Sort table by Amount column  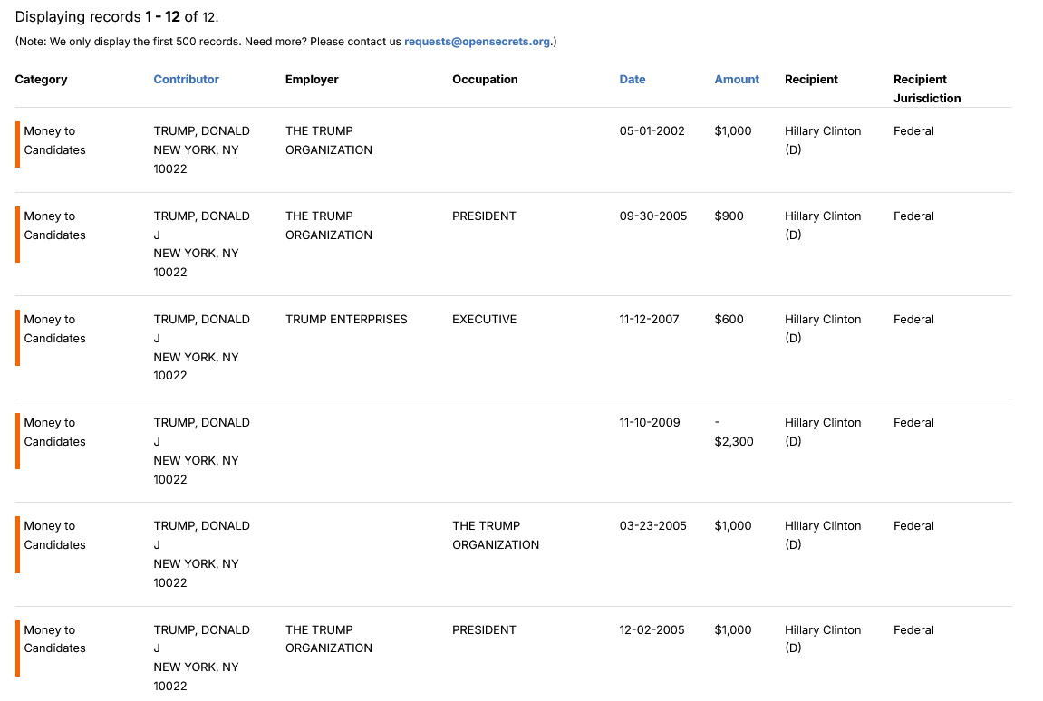(x=737, y=79)
